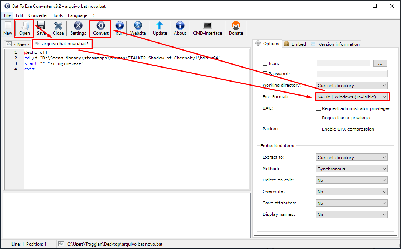
Task: Click the status bar file path text
Action: (x=115, y=244)
